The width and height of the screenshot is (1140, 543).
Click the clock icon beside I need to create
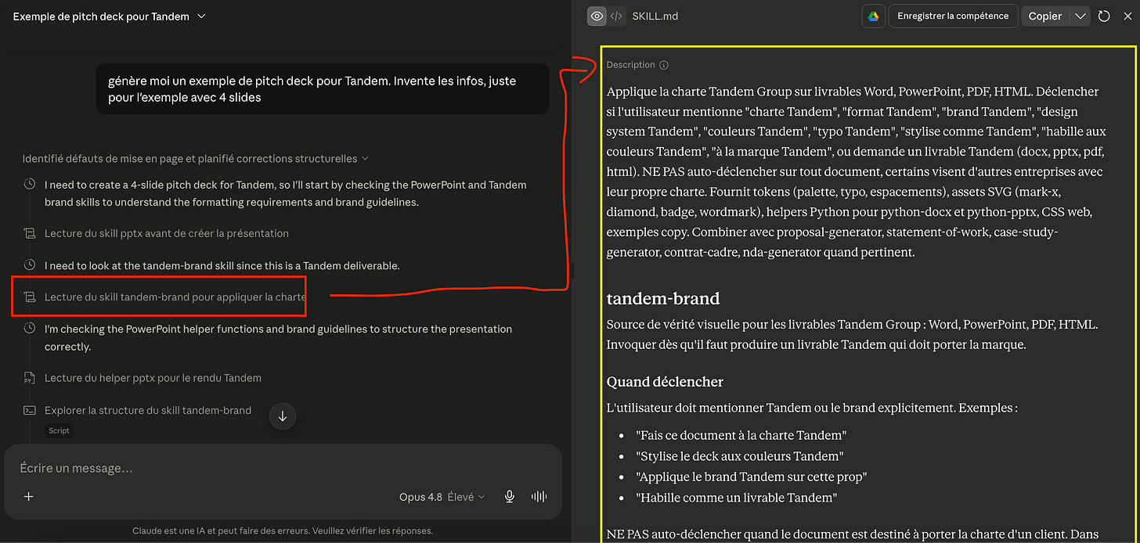30,185
